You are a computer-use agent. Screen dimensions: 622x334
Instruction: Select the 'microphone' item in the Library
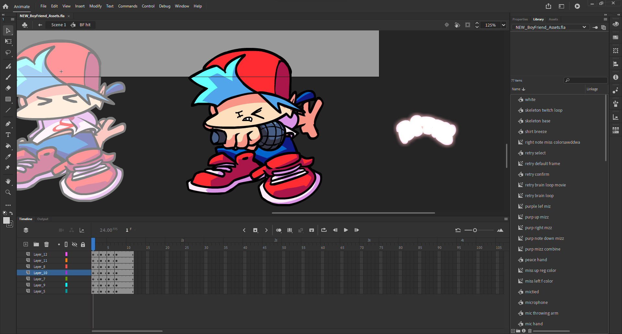pyautogui.click(x=536, y=302)
